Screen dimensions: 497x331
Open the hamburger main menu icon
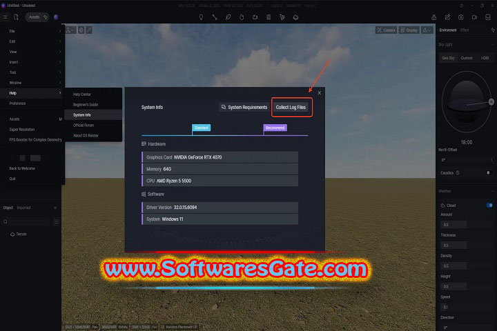click(6, 17)
